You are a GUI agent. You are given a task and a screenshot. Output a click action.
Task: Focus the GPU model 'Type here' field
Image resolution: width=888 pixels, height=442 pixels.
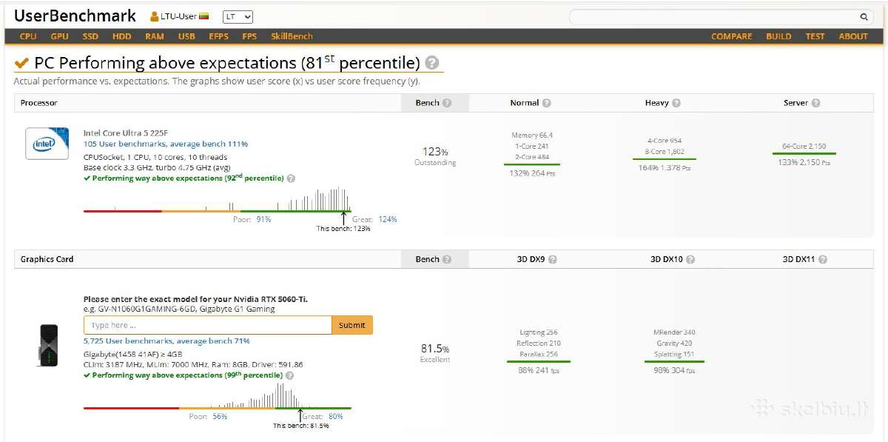pyautogui.click(x=208, y=325)
